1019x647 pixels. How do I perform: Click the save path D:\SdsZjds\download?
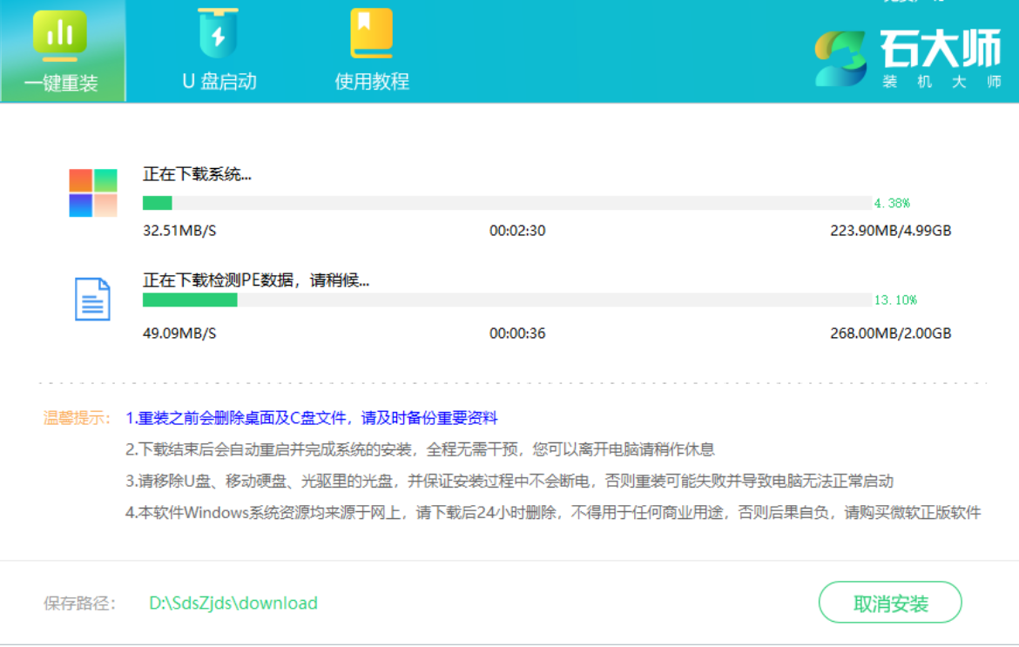233,603
